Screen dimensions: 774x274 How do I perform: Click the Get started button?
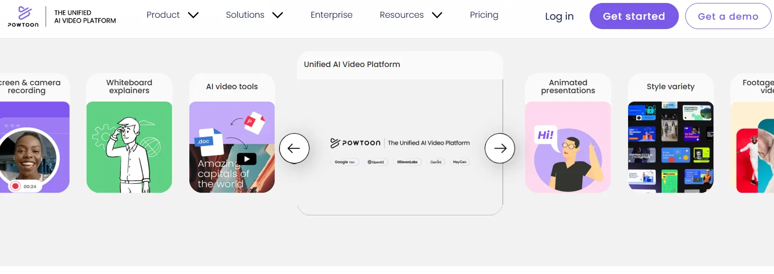click(634, 16)
